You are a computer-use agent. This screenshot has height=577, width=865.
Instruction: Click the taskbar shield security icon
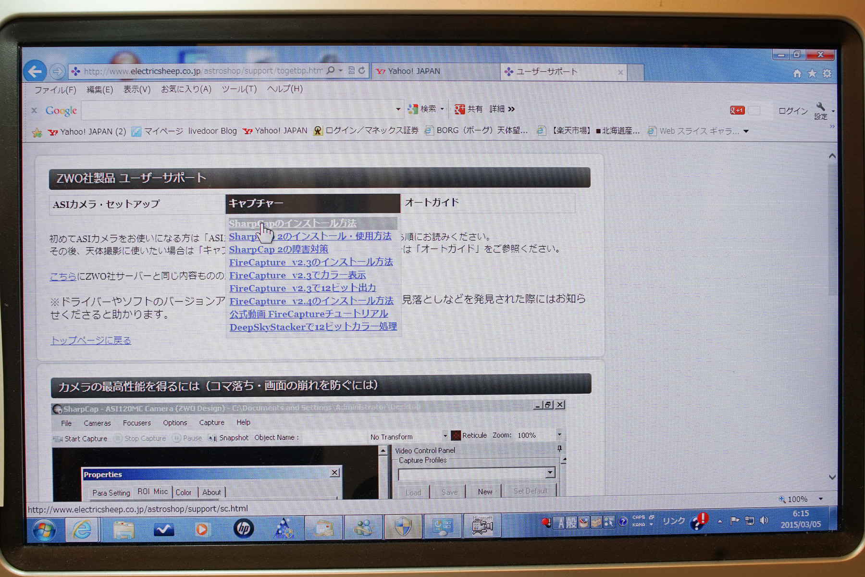point(403,527)
